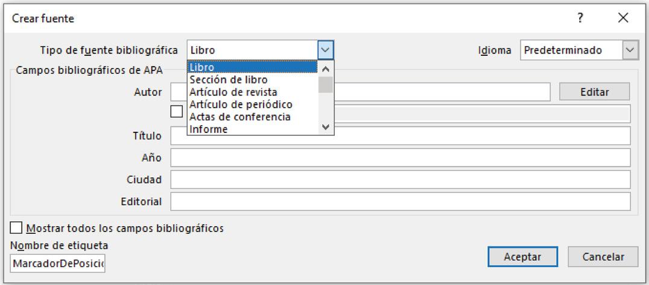649x285 pixels.
Task: Focus the Nombre de etiqueta text box
Action: (57, 263)
